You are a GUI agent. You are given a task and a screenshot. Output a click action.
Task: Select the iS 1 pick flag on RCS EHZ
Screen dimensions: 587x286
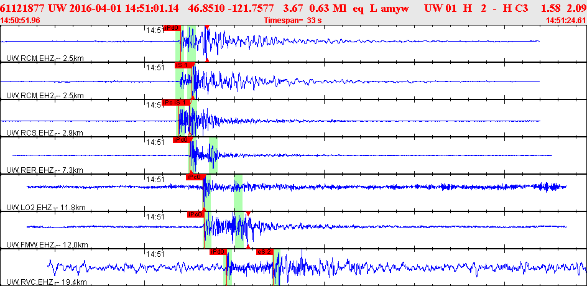click(x=182, y=102)
